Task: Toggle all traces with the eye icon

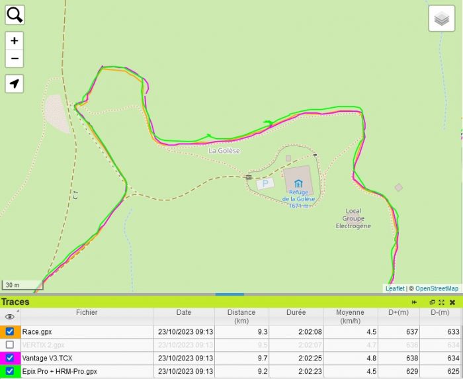Action: pyautogui.click(x=9, y=317)
